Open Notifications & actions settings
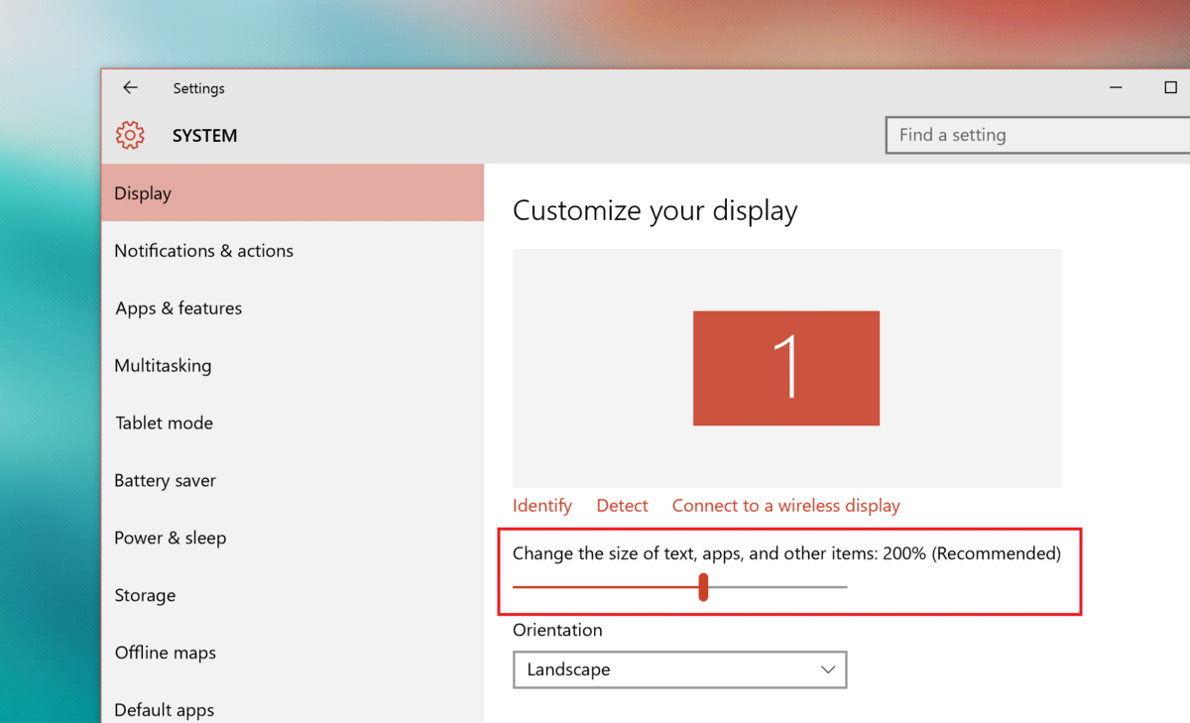Screen dimensions: 1190x723 (203, 251)
